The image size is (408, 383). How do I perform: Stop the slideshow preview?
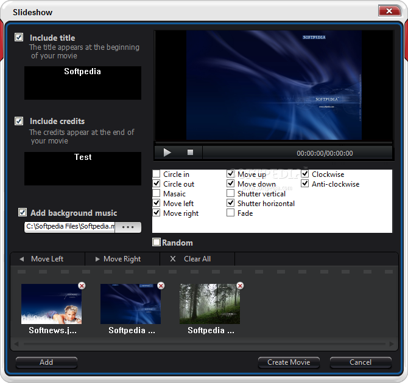click(190, 152)
